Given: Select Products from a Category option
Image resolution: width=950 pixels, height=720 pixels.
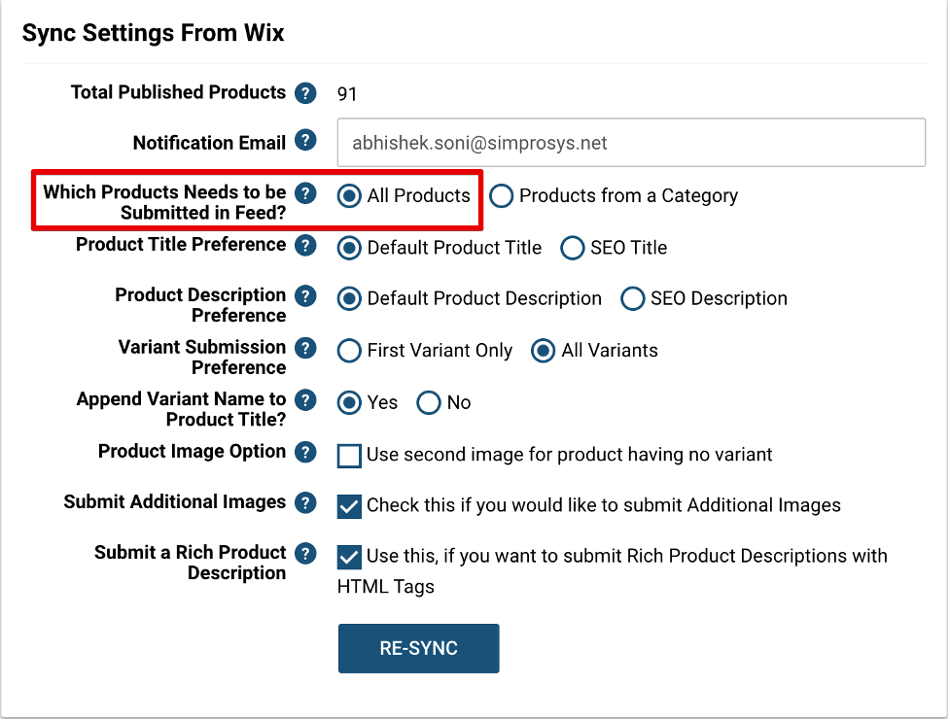Looking at the screenshot, I should (501, 196).
